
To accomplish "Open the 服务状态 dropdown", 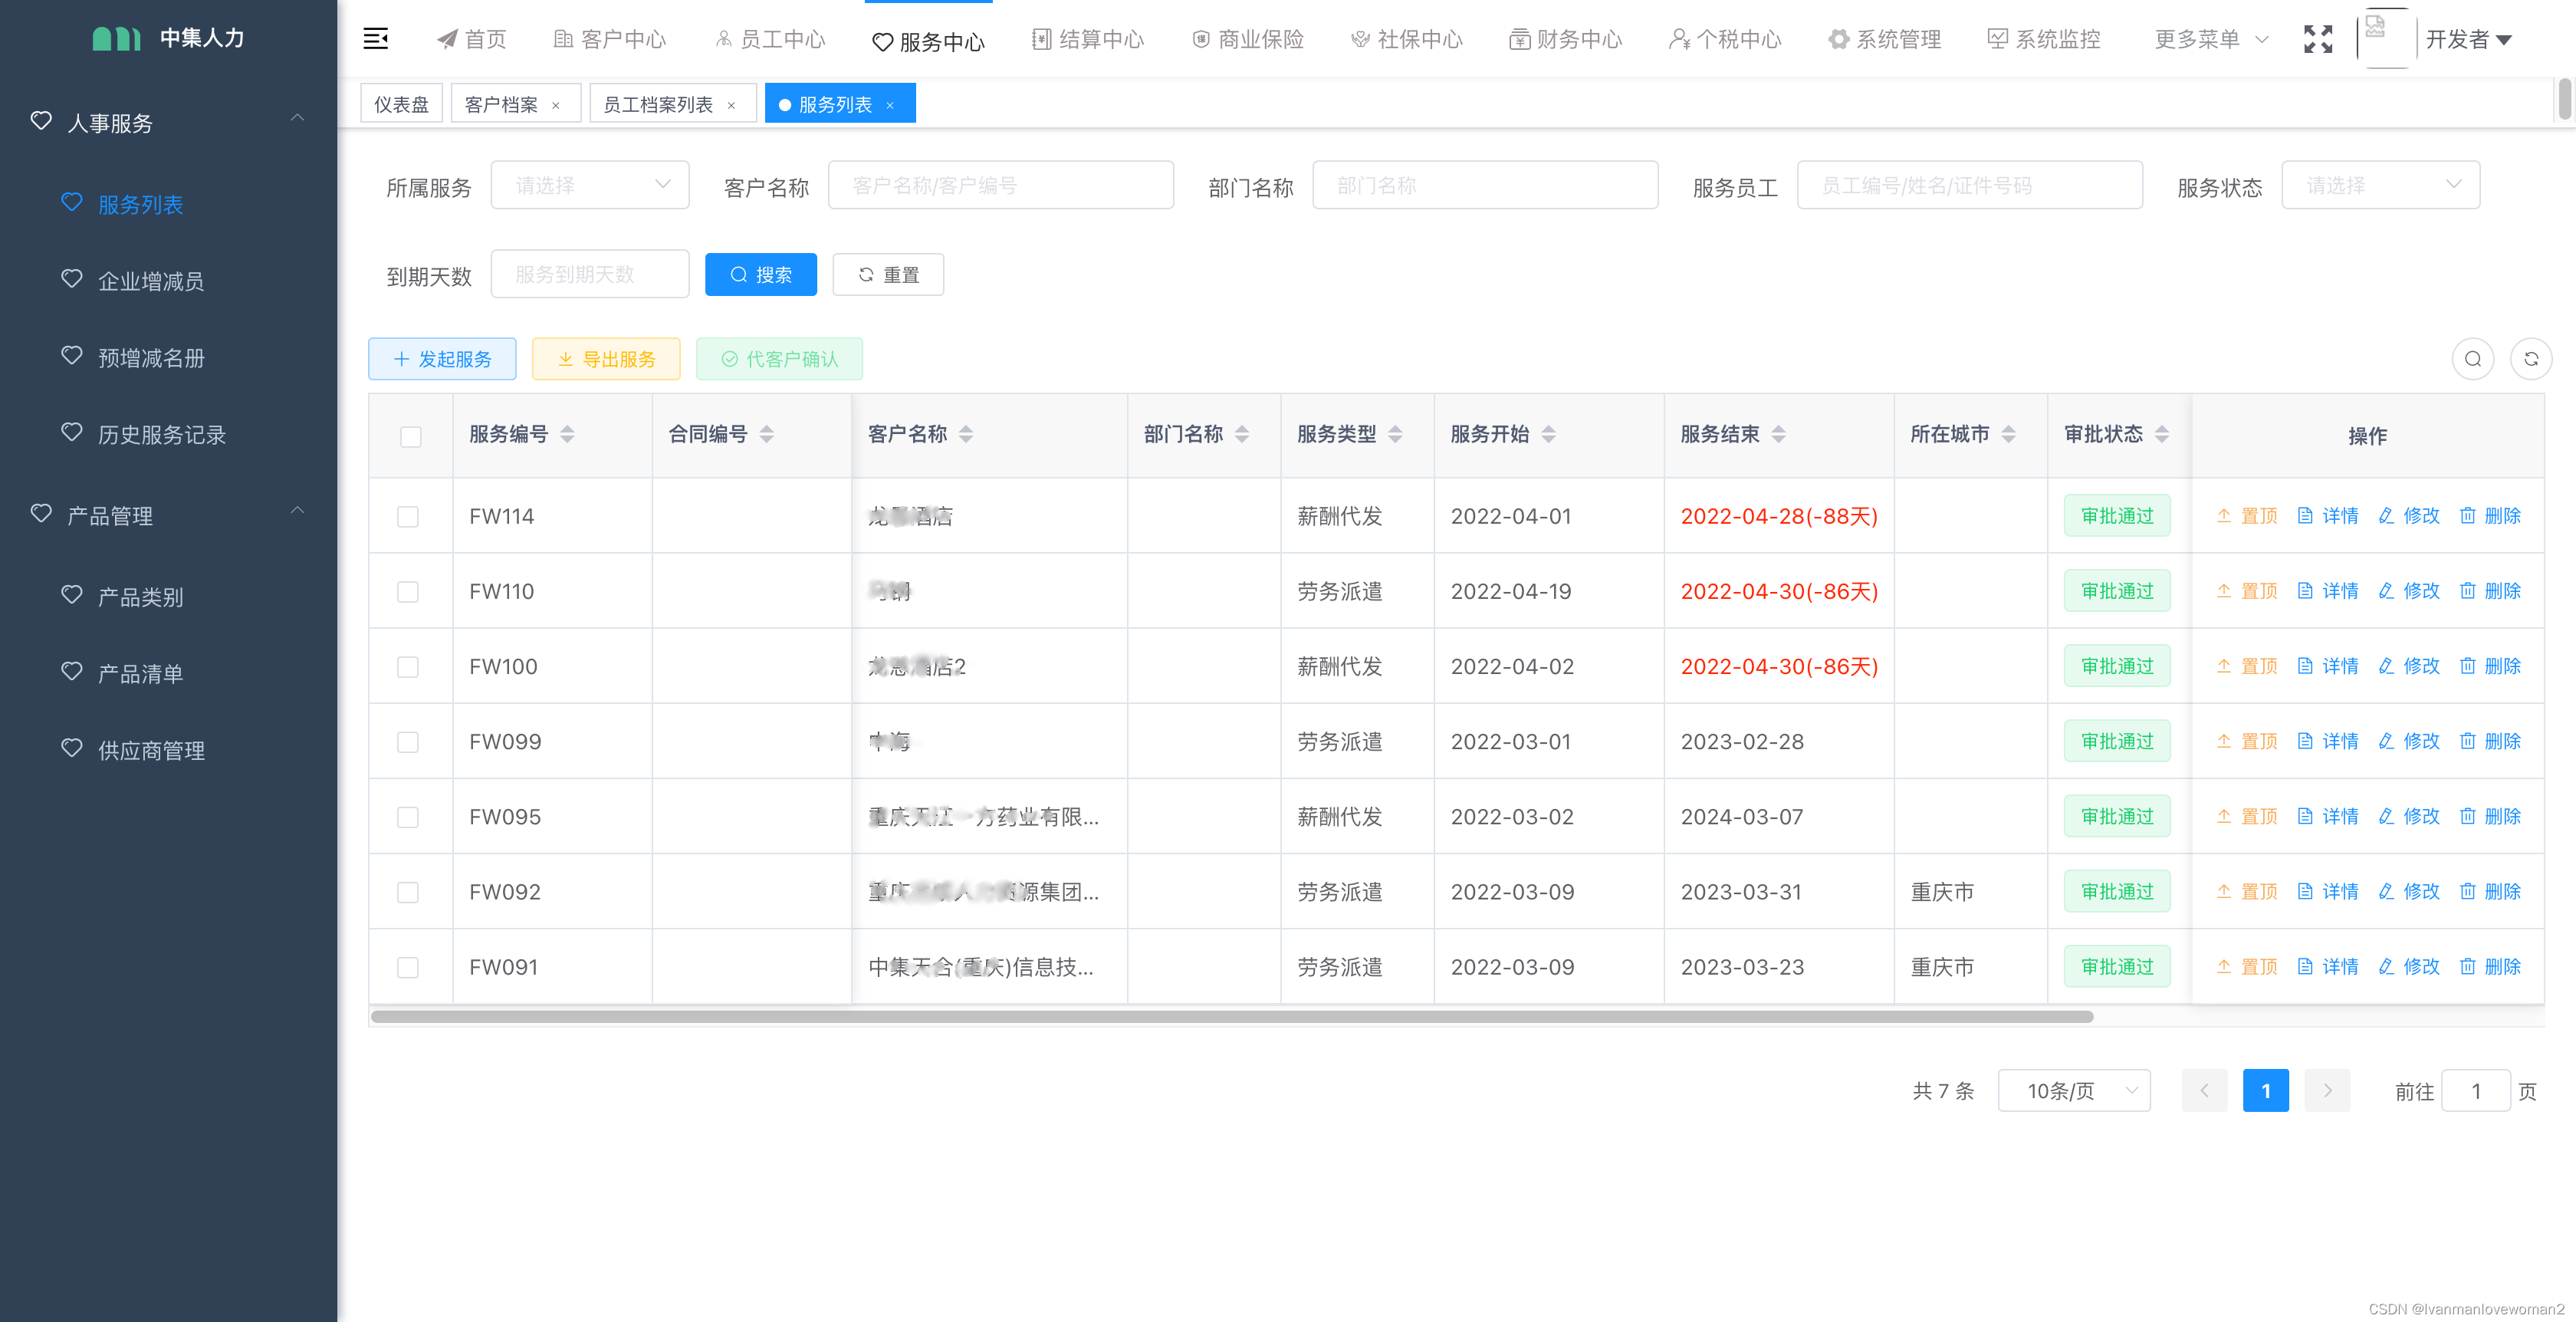I will pos(2380,185).
